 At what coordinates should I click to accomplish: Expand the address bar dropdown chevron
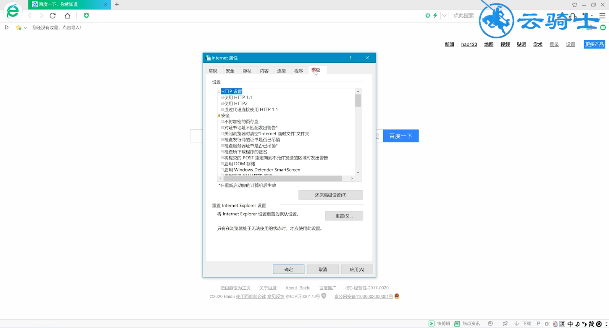[444, 16]
